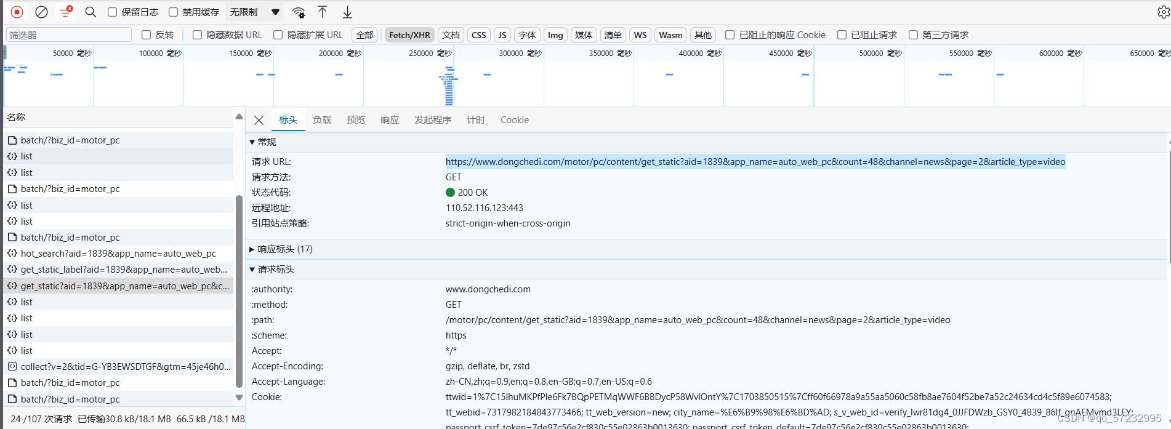Open the search magnifier
This screenshot has width=1171, height=429.
(x=91, y=12)
